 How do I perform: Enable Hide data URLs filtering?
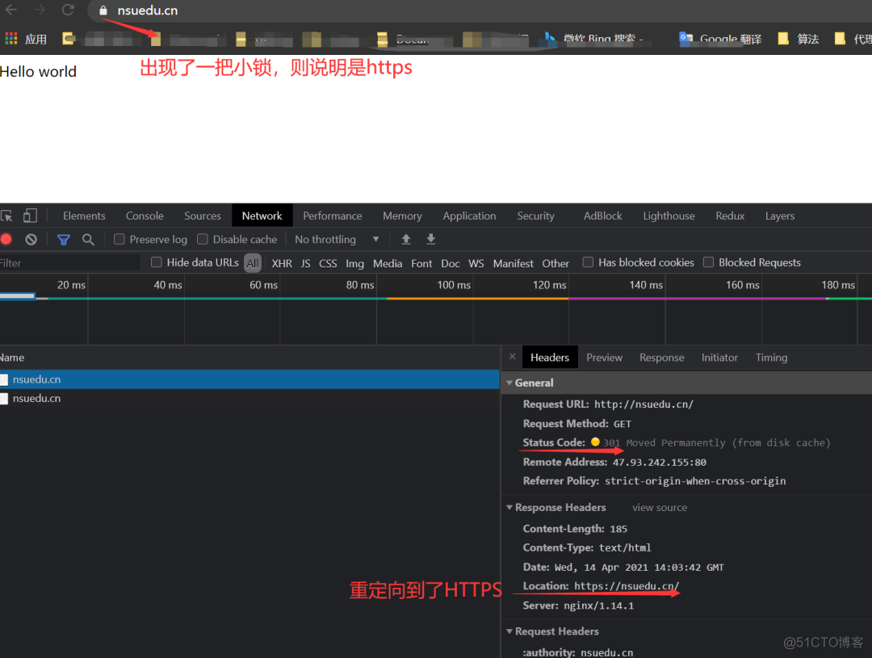pos(155,262)
